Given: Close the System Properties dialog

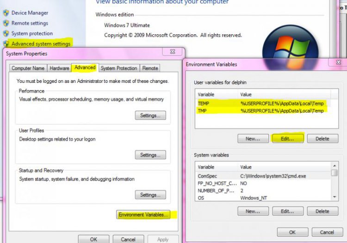Looking at the screenshot, I should click(173, 51).
